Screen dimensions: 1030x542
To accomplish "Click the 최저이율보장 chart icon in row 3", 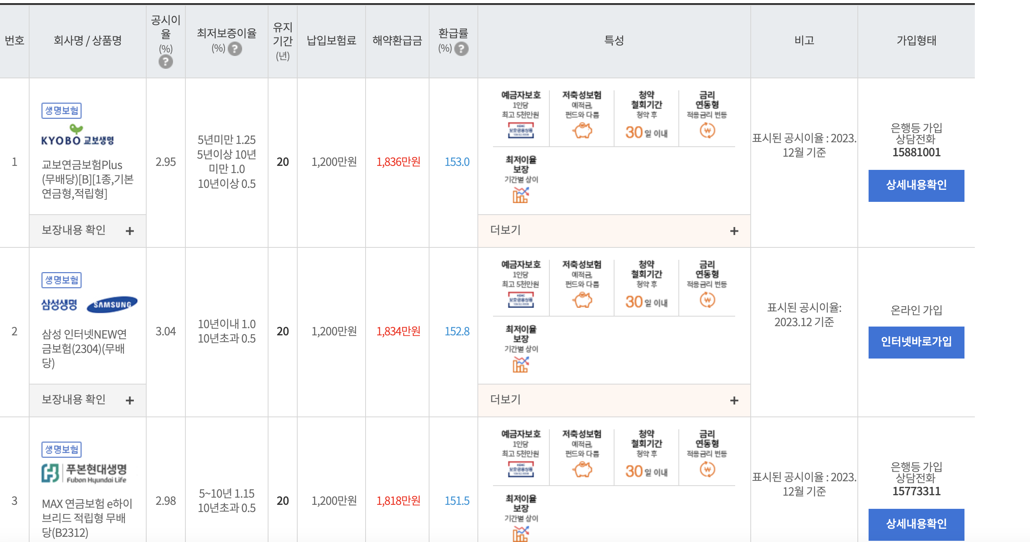I will point(521,534).
